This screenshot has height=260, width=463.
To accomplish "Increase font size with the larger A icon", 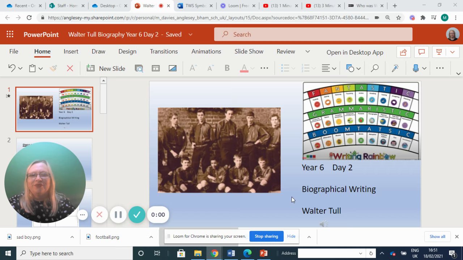I will point(193,68).
